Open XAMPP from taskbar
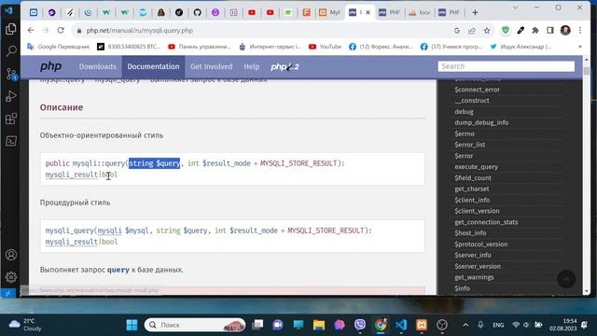Viewport: 597px width, 336px height. pos(422,325)
